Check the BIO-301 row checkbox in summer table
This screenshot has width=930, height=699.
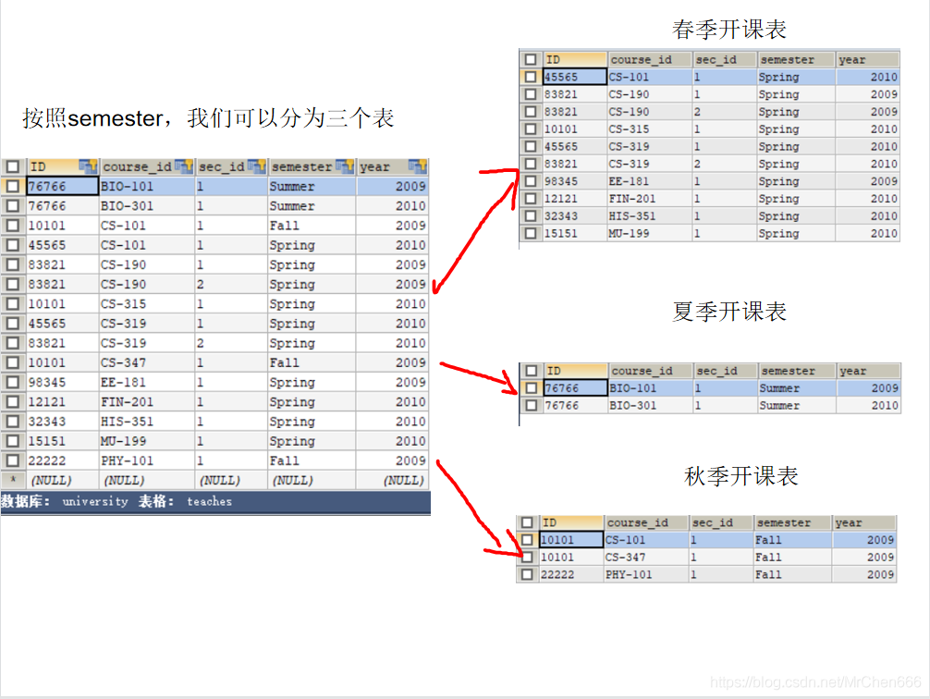pos(532,405)
